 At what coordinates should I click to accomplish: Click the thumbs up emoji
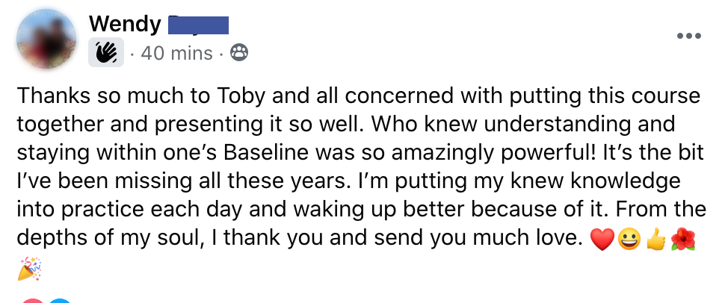point(655,240)
